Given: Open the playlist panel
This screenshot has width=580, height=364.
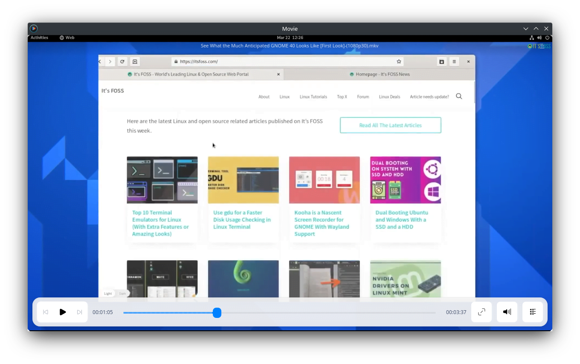Looking at the screenshot, I should coord(533,312).
